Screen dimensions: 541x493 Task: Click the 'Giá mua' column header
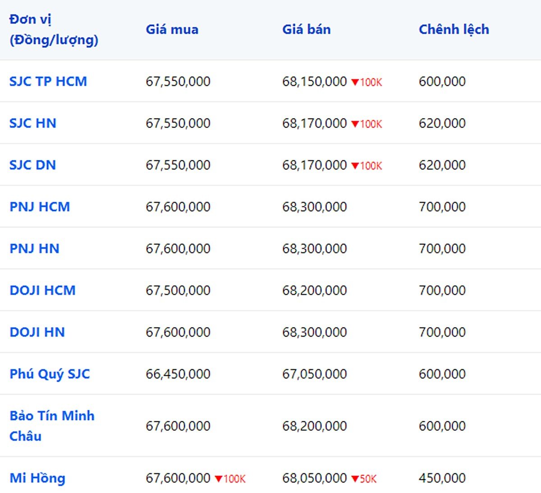172,30
